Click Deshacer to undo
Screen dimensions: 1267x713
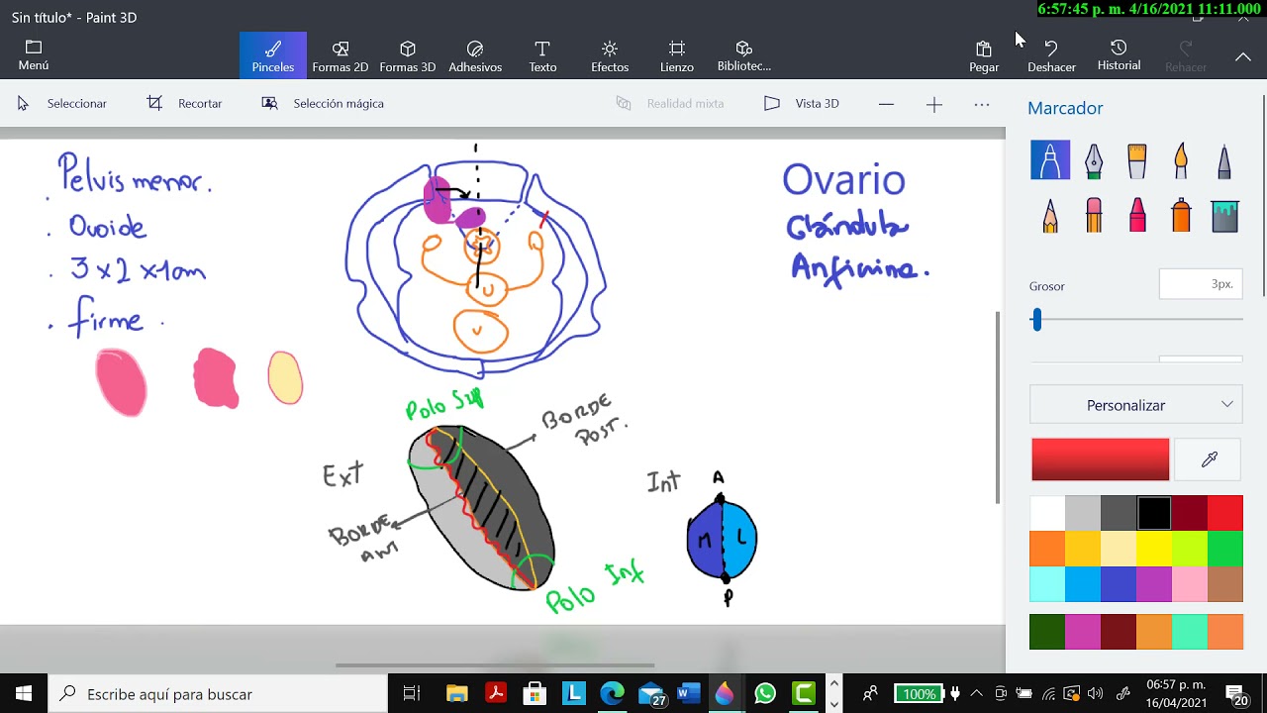(1051, 55)
